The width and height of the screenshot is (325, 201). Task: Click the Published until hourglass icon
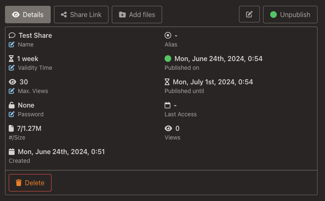click(167, 82)
